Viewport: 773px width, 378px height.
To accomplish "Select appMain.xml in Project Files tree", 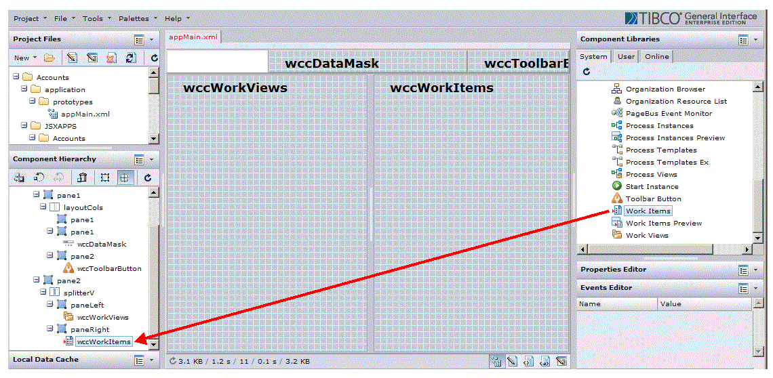I will coord(85,114).
